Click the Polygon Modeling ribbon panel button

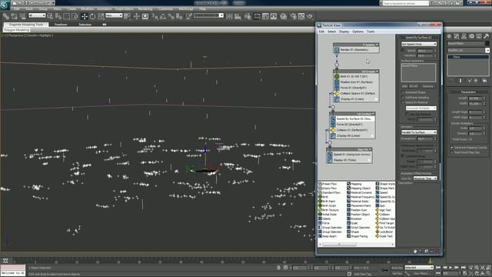point(17,30)
